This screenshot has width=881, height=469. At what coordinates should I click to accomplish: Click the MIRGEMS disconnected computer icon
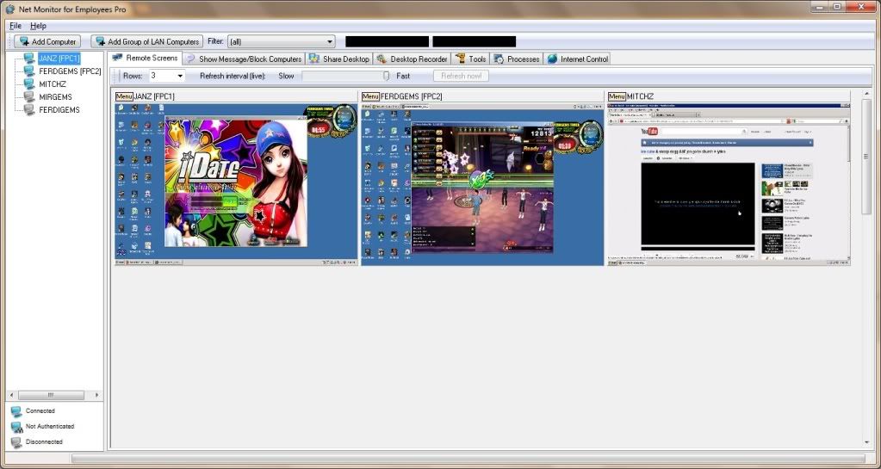(x=29, y=97)
